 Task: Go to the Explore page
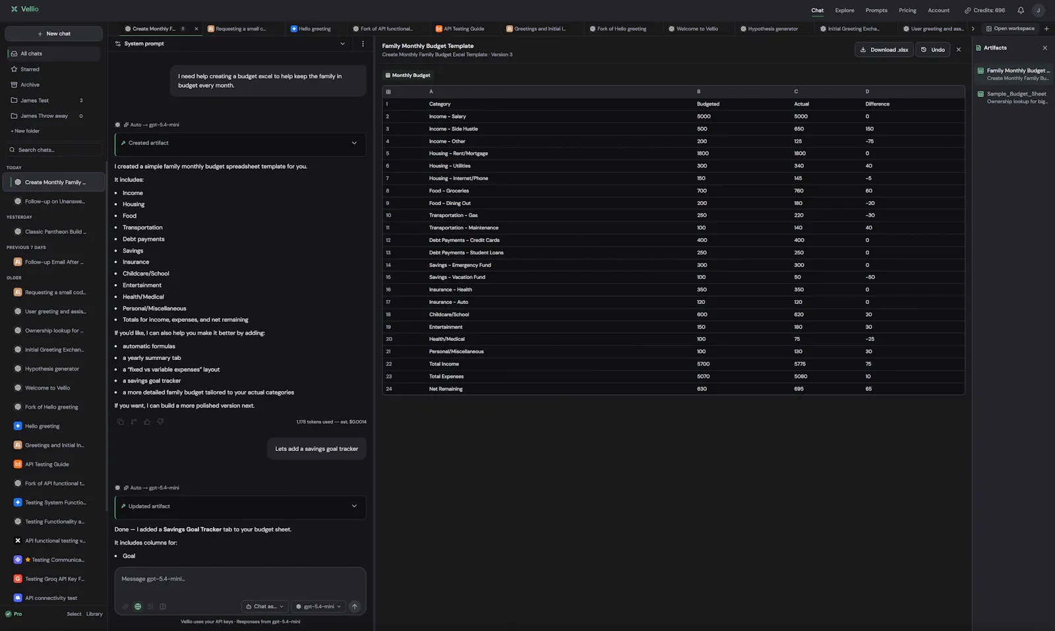tap(844, 11)
